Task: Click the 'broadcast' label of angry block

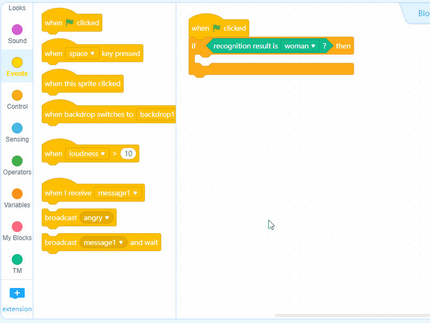Action: tap(61, 218)
